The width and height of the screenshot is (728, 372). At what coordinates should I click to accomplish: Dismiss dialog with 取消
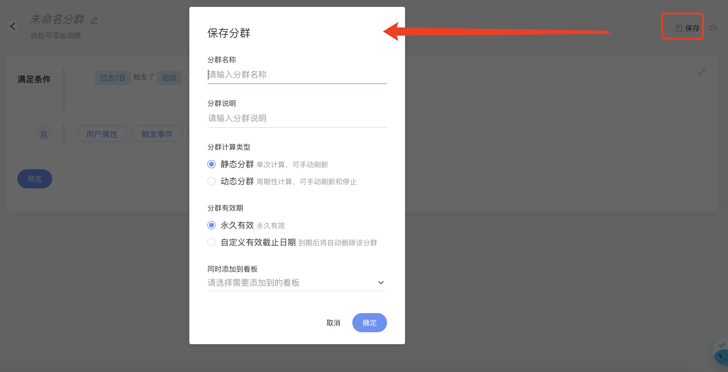point(333,323)
